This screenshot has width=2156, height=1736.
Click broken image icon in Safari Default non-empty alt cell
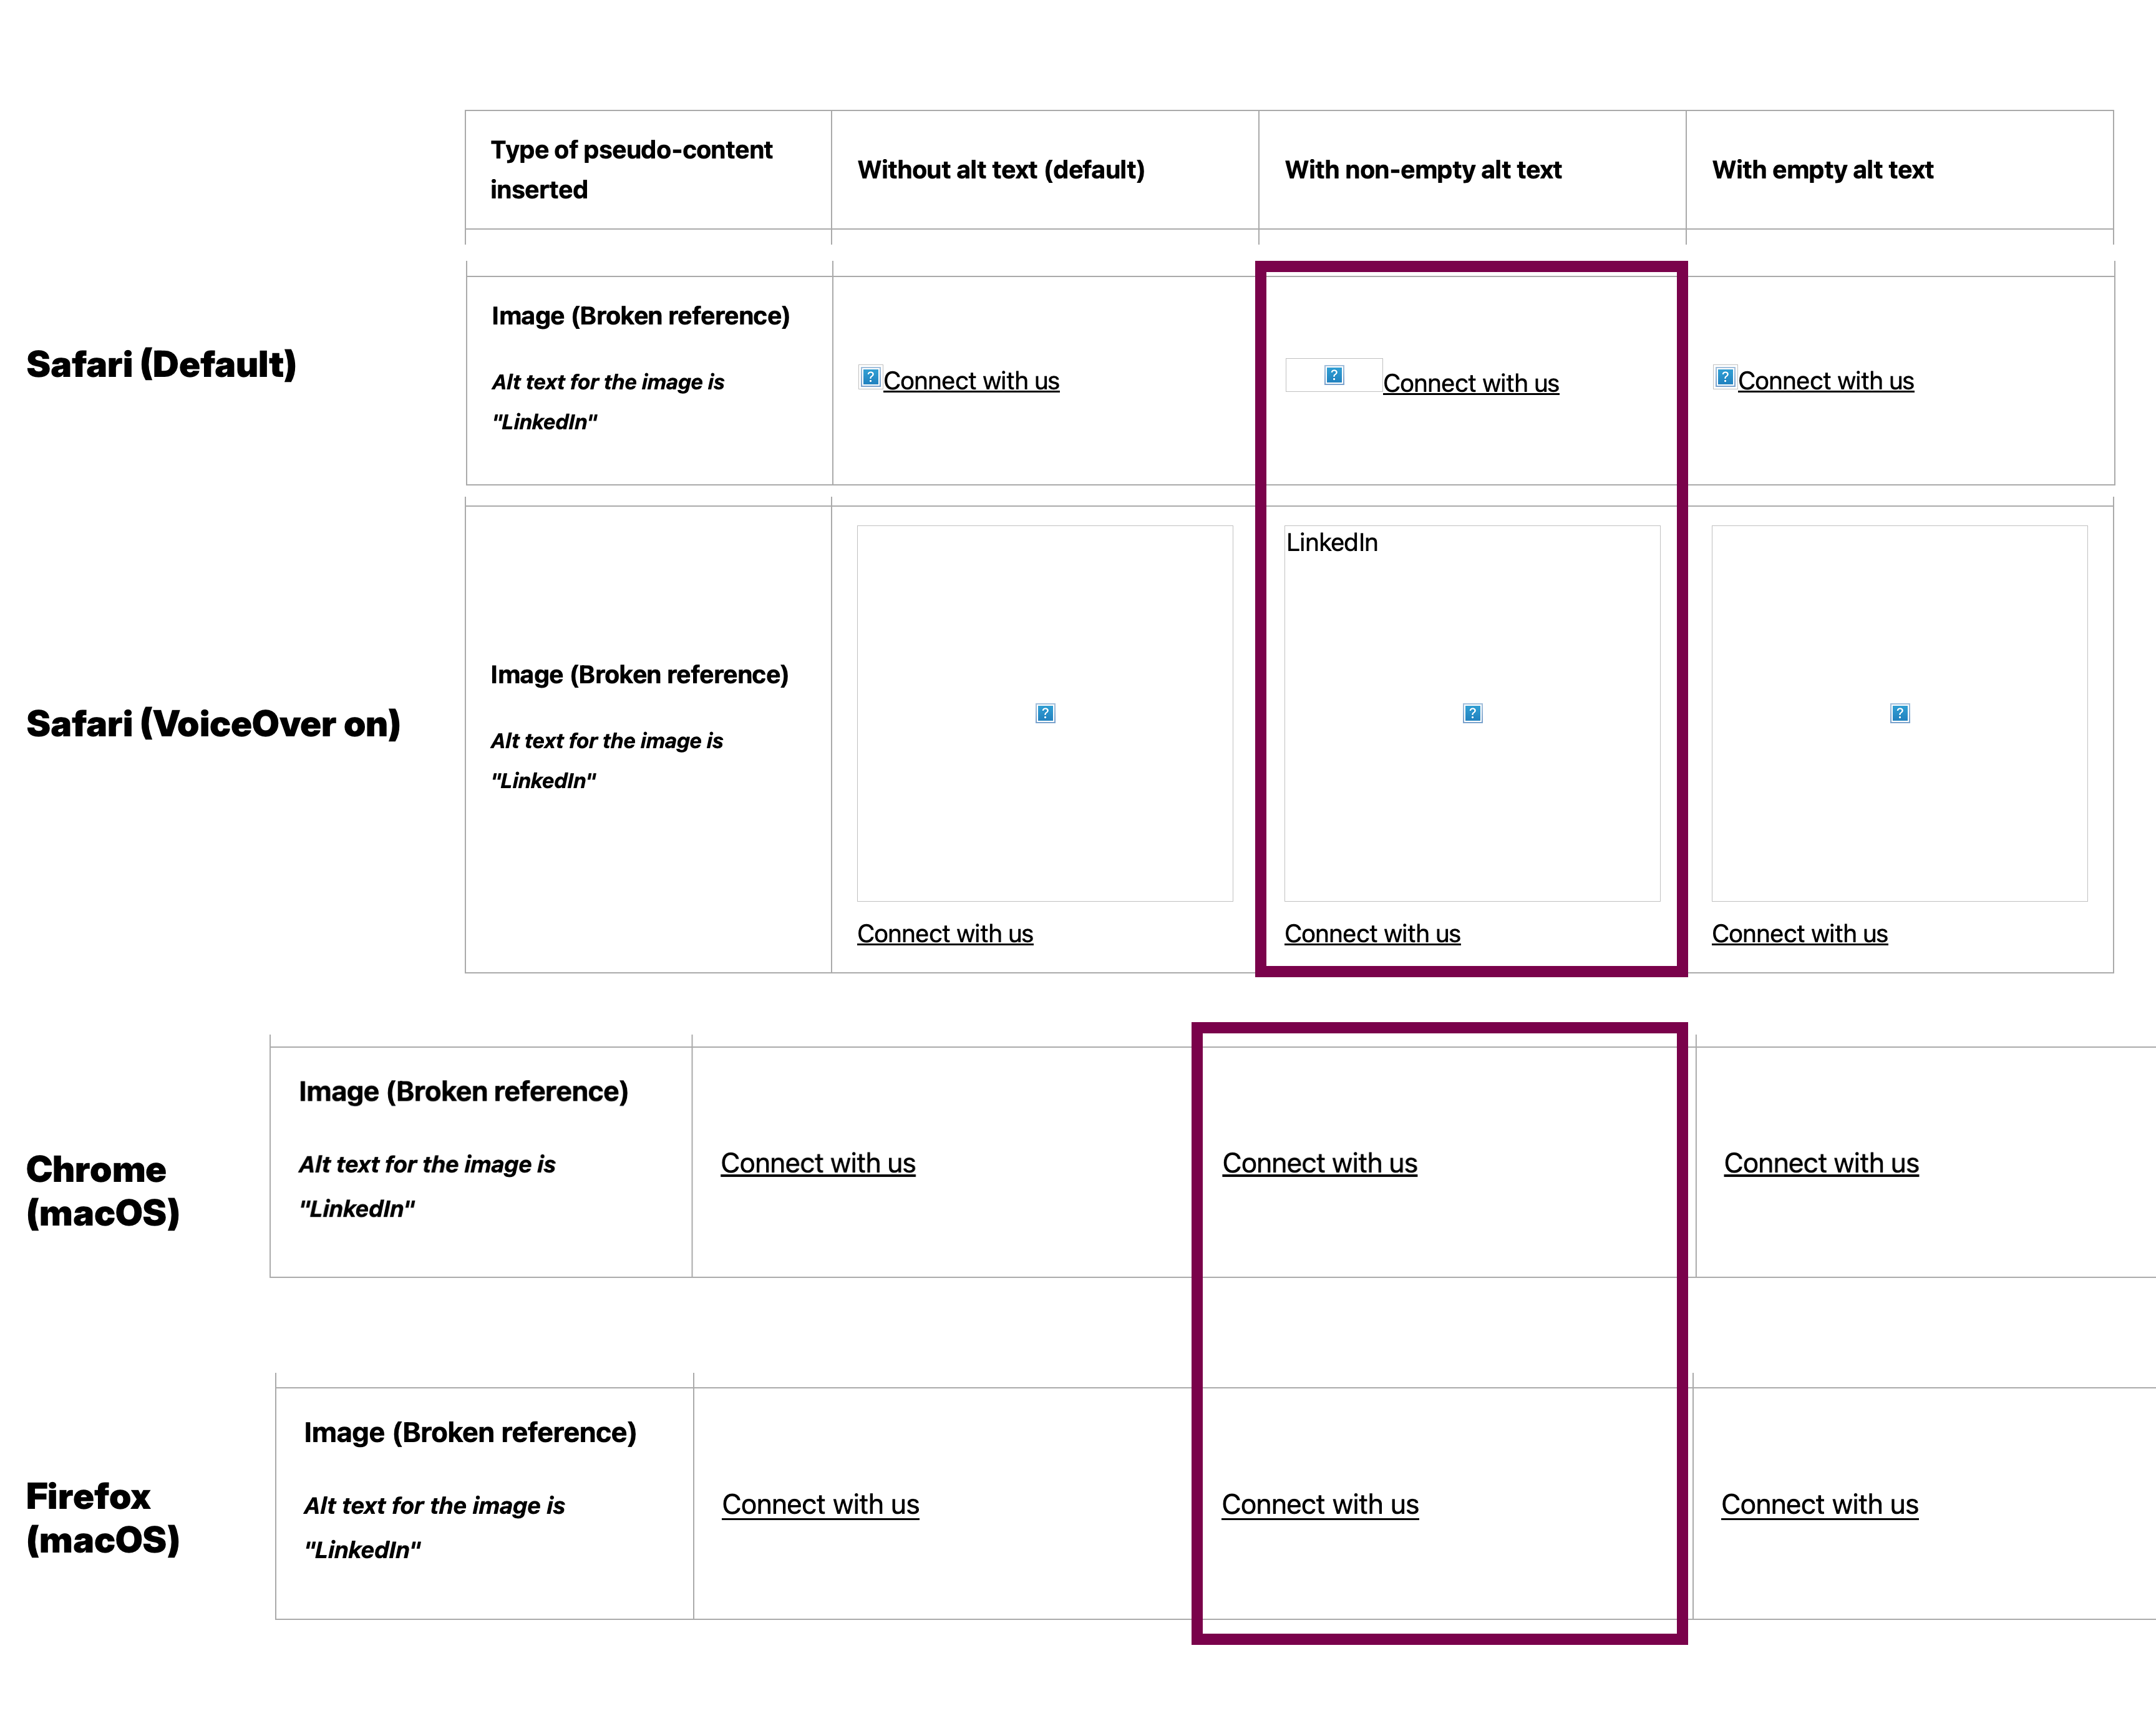pyautogui.click(x=1334, y=376)
